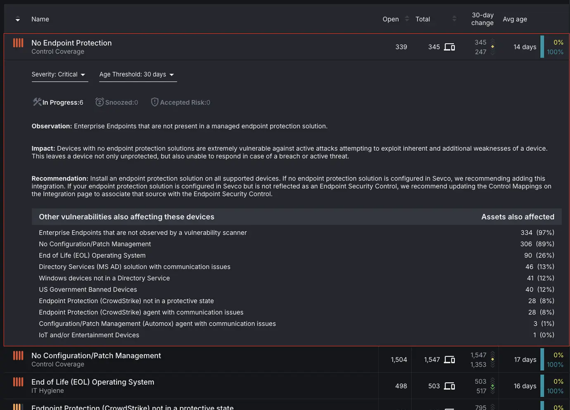This screenshot has height=410, width=570.
Task: Click 'Endpoint Protection (CrowdStrike) not in a protective state' list entry
Action: click(126, 301)
